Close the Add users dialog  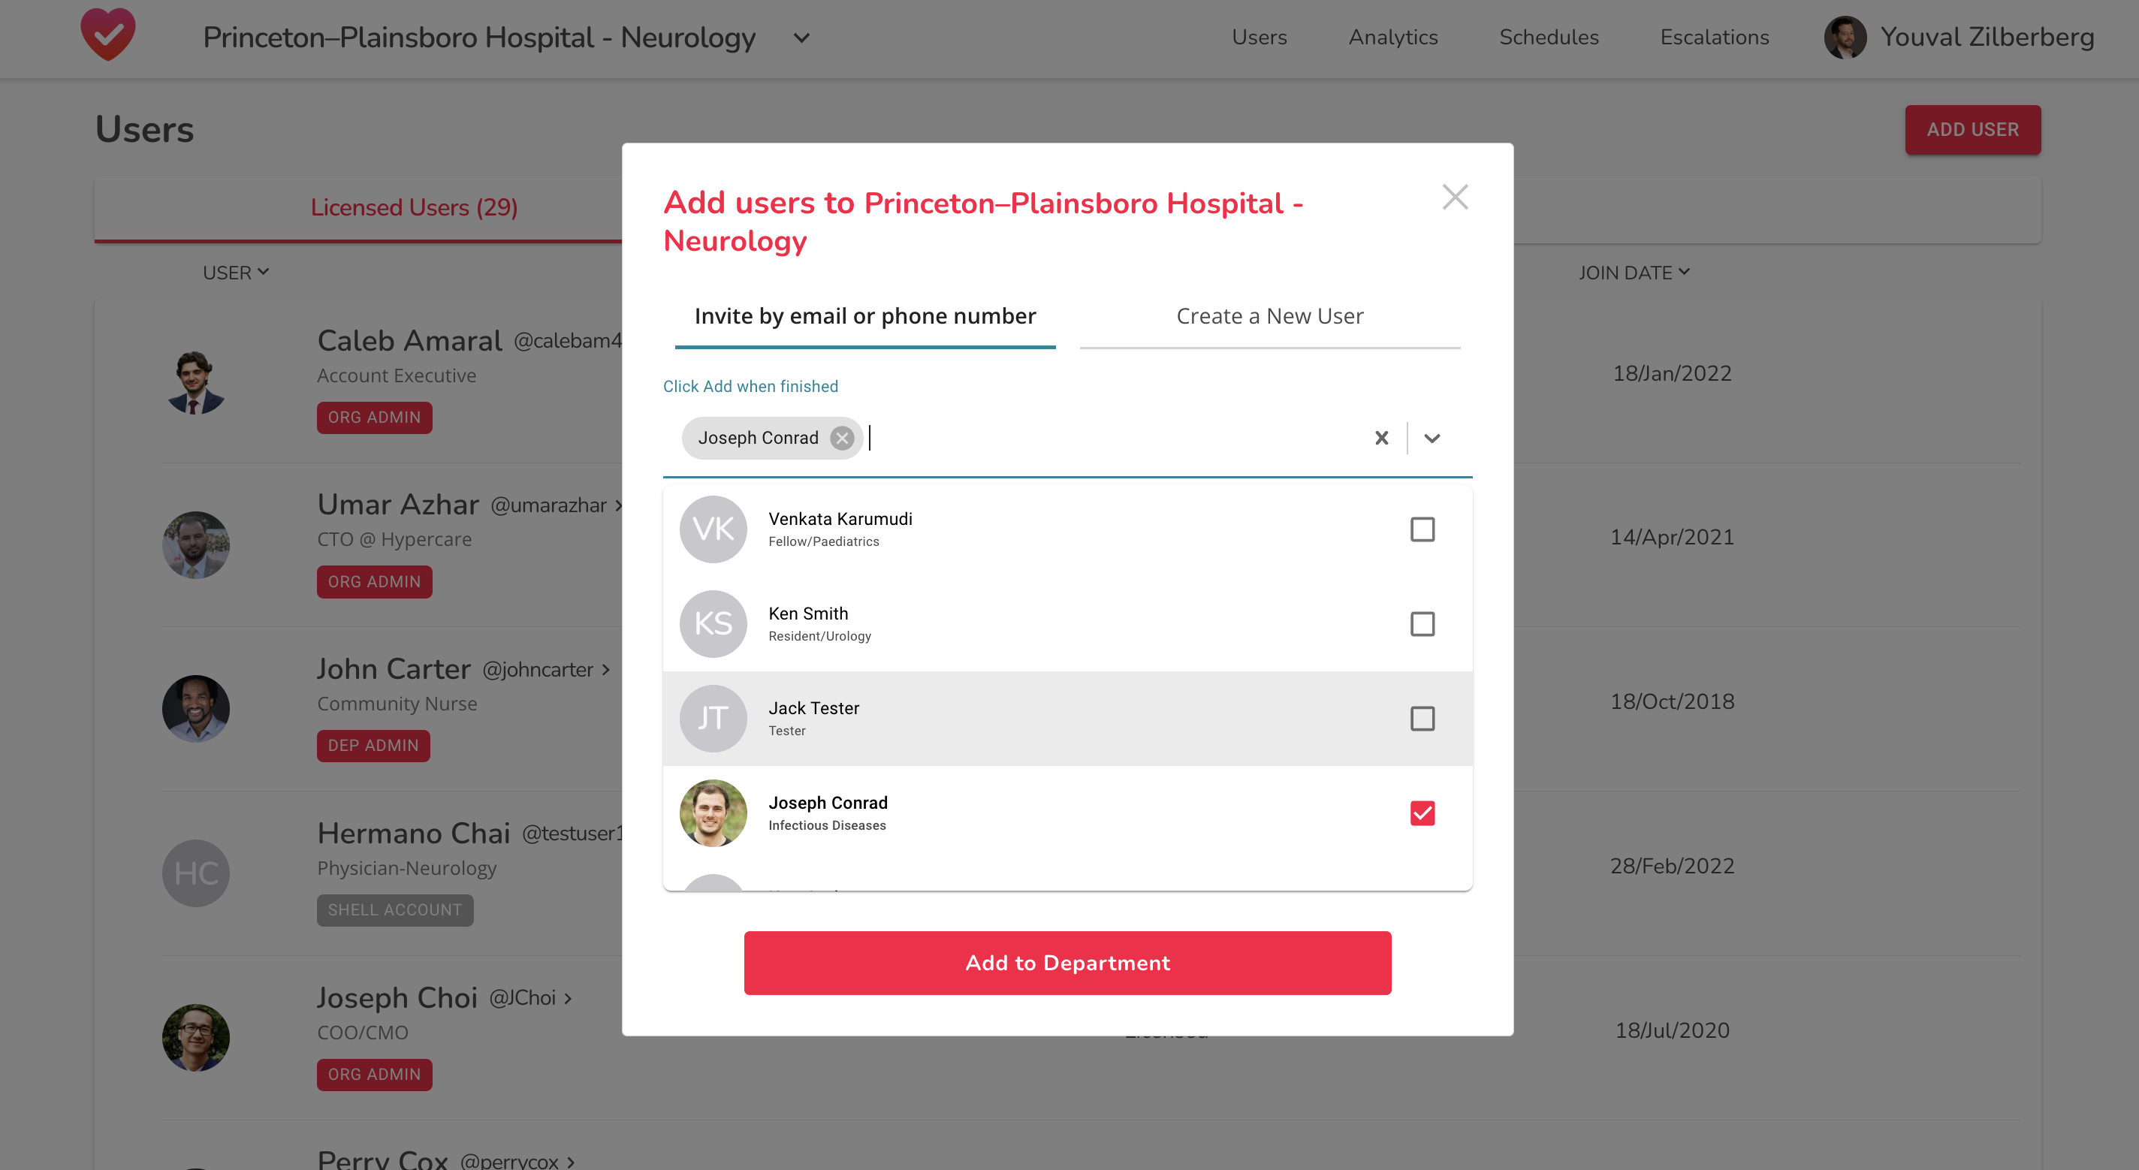(x=1455, y=197)
